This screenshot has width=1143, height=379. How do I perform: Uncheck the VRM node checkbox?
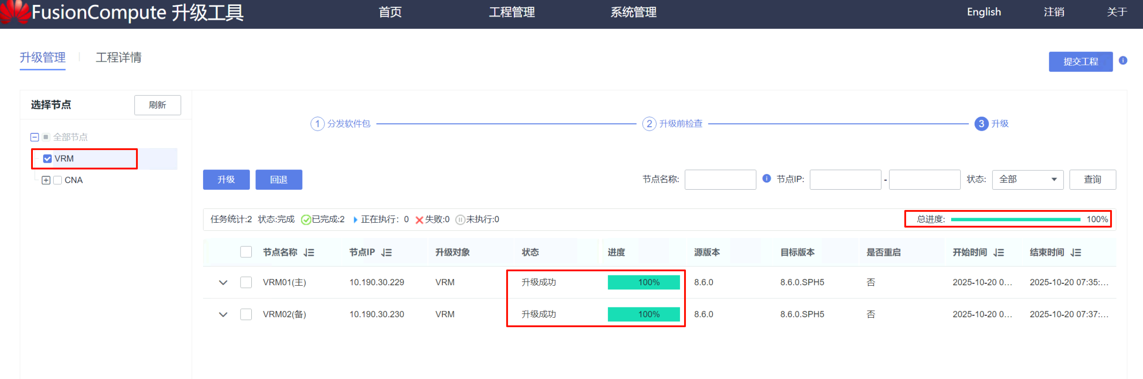(x=47, y=159)
